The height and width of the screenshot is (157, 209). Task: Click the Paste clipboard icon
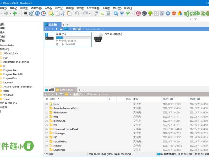(x=69, y=13)
